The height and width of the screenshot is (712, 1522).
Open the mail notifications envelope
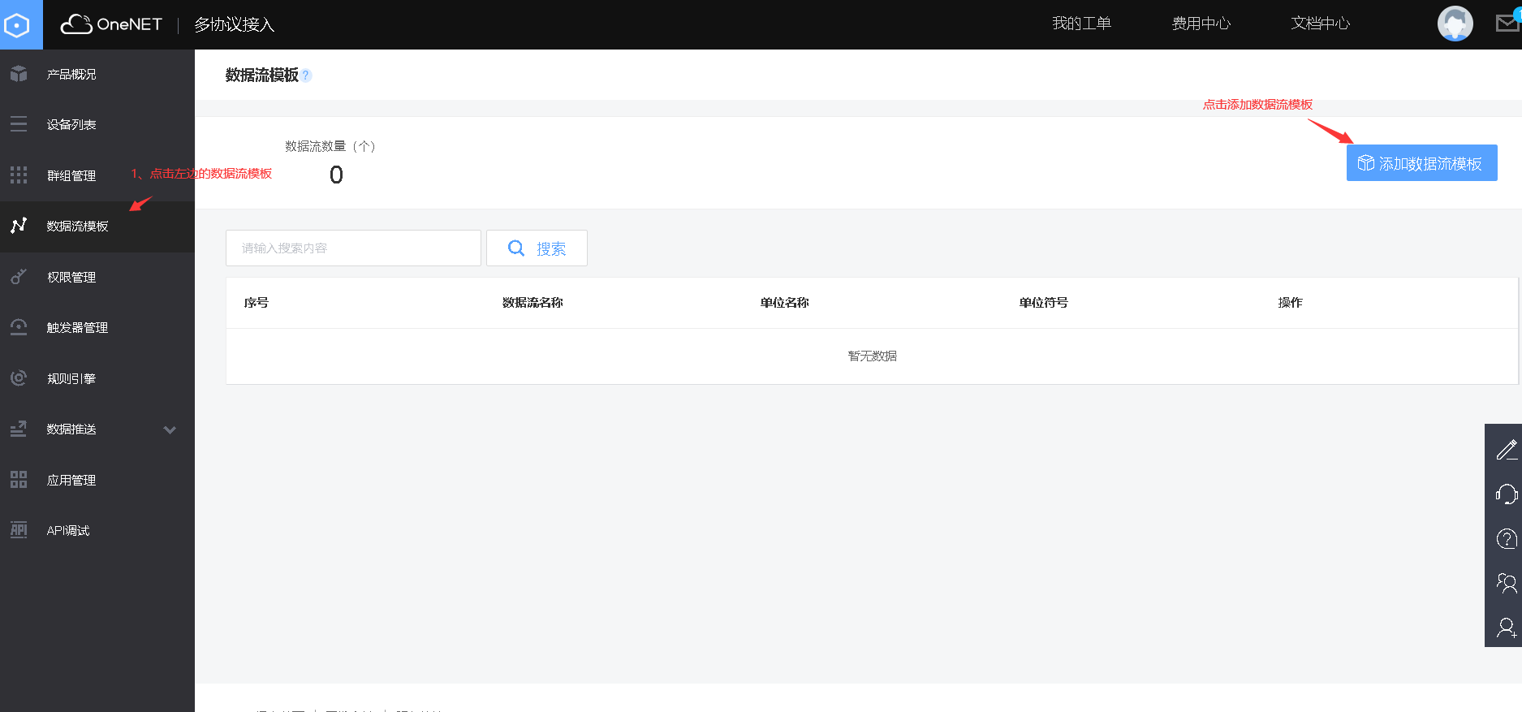pyautogui.click(x=1507, y=24)
